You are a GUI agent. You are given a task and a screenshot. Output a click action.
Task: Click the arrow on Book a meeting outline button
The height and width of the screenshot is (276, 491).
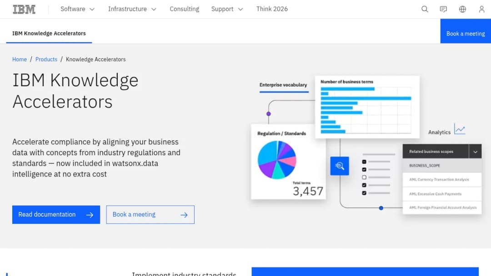click(x=184, y=215)
